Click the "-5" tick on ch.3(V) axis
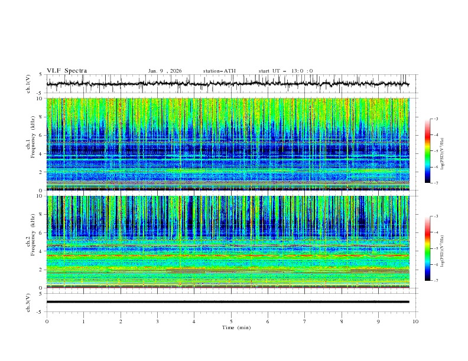 (x=40, y=312)
